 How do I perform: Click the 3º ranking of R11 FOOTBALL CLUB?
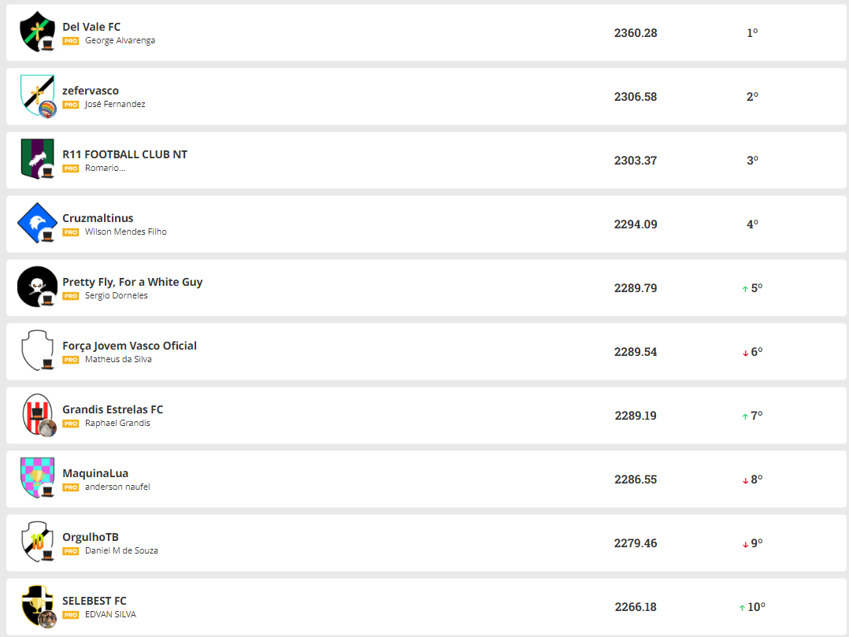coord(752,161)
